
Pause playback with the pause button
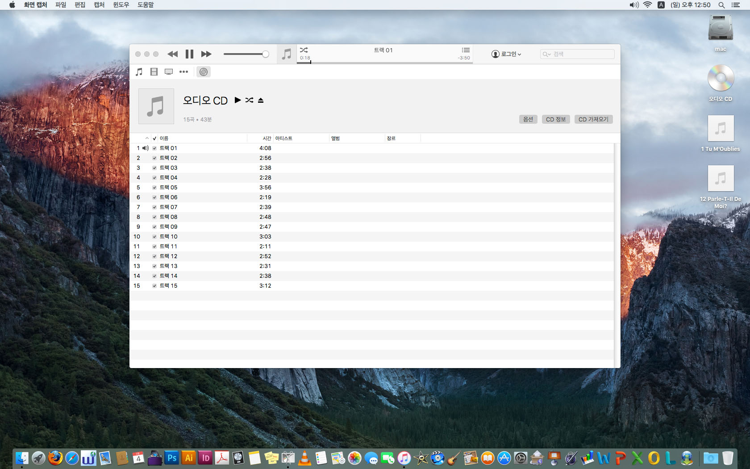click(x=189, y=54)
